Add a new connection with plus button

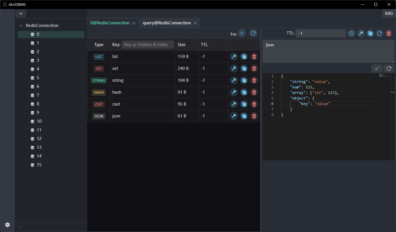click(21, 14)
